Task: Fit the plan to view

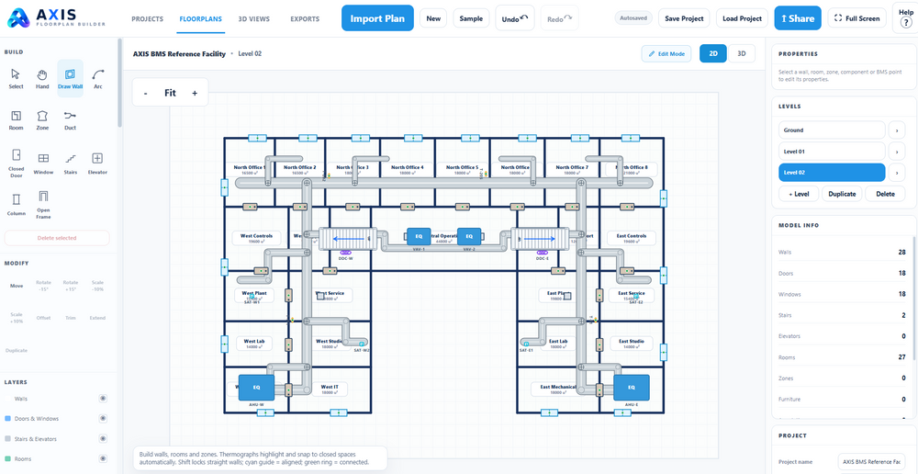Action: click(170, 93)
